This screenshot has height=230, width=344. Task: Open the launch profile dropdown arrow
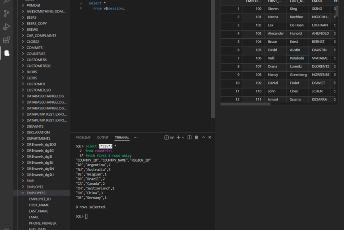[183, 138]
